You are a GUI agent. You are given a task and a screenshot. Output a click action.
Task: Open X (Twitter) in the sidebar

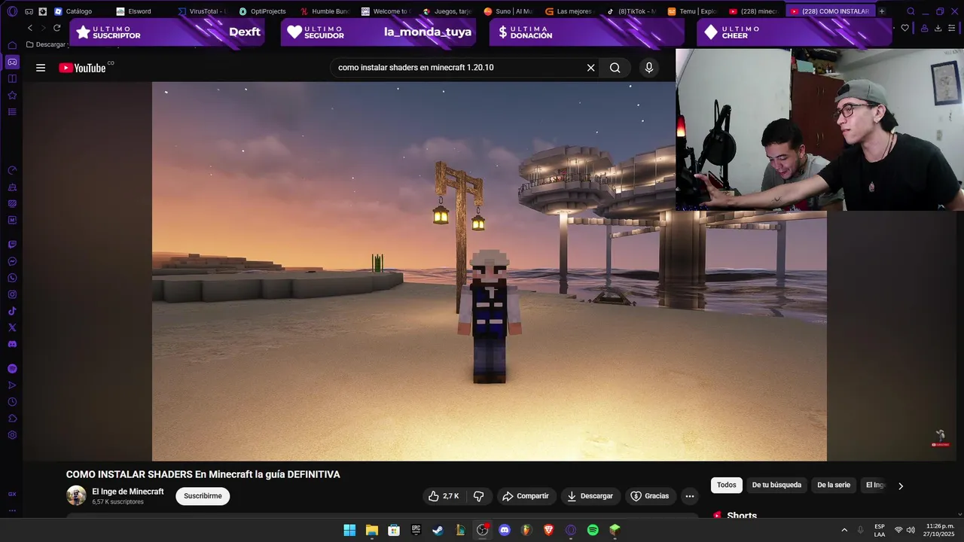tap(12, 327)
